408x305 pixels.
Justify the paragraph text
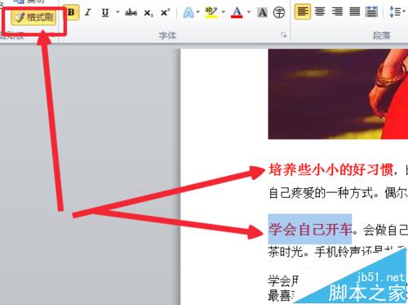[x=354, y=11]
